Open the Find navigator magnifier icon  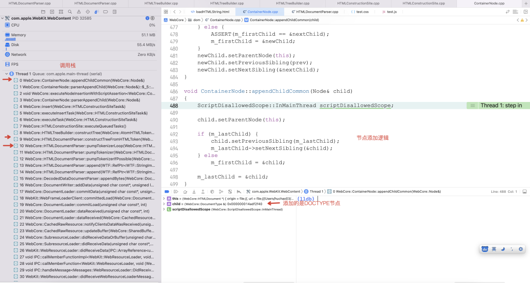tap(70, 12)
